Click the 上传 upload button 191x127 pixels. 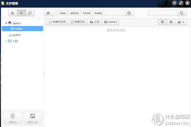click(95, 22)
